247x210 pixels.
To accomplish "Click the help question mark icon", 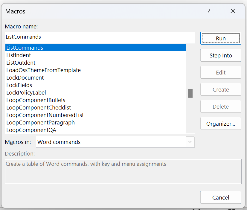I will 209,11.
